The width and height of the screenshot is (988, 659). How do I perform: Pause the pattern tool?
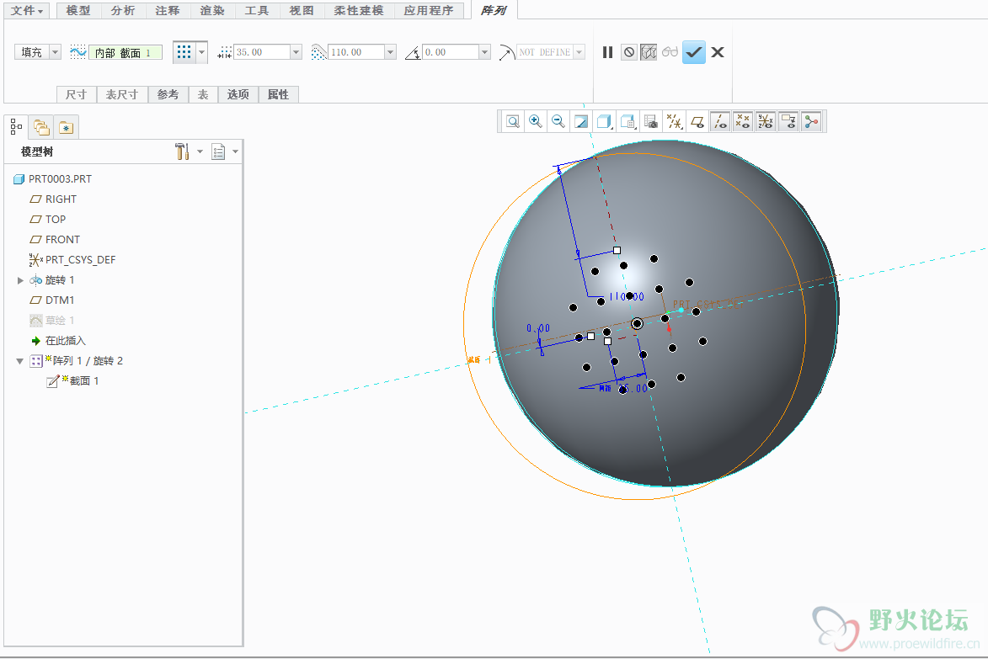607,52
